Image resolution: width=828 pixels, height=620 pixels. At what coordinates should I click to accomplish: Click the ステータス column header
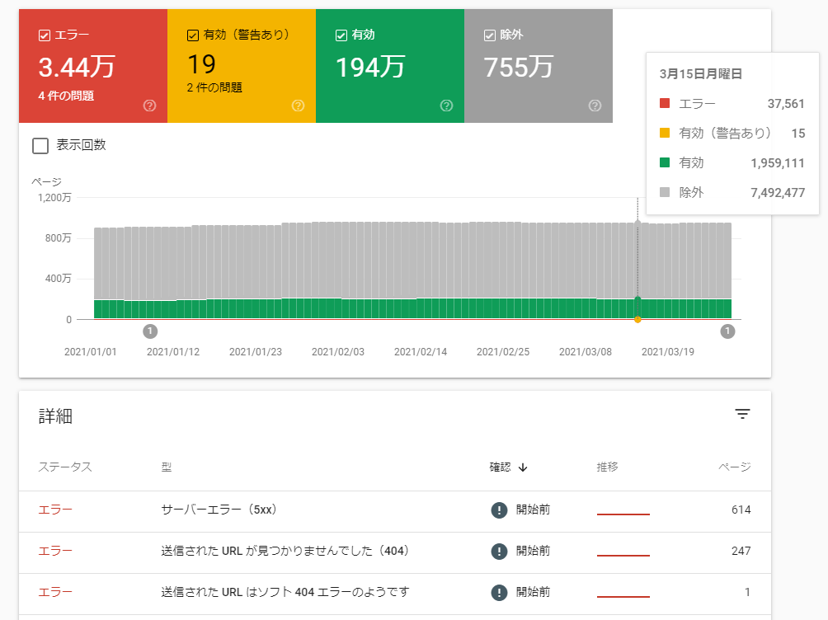(65, 467)
